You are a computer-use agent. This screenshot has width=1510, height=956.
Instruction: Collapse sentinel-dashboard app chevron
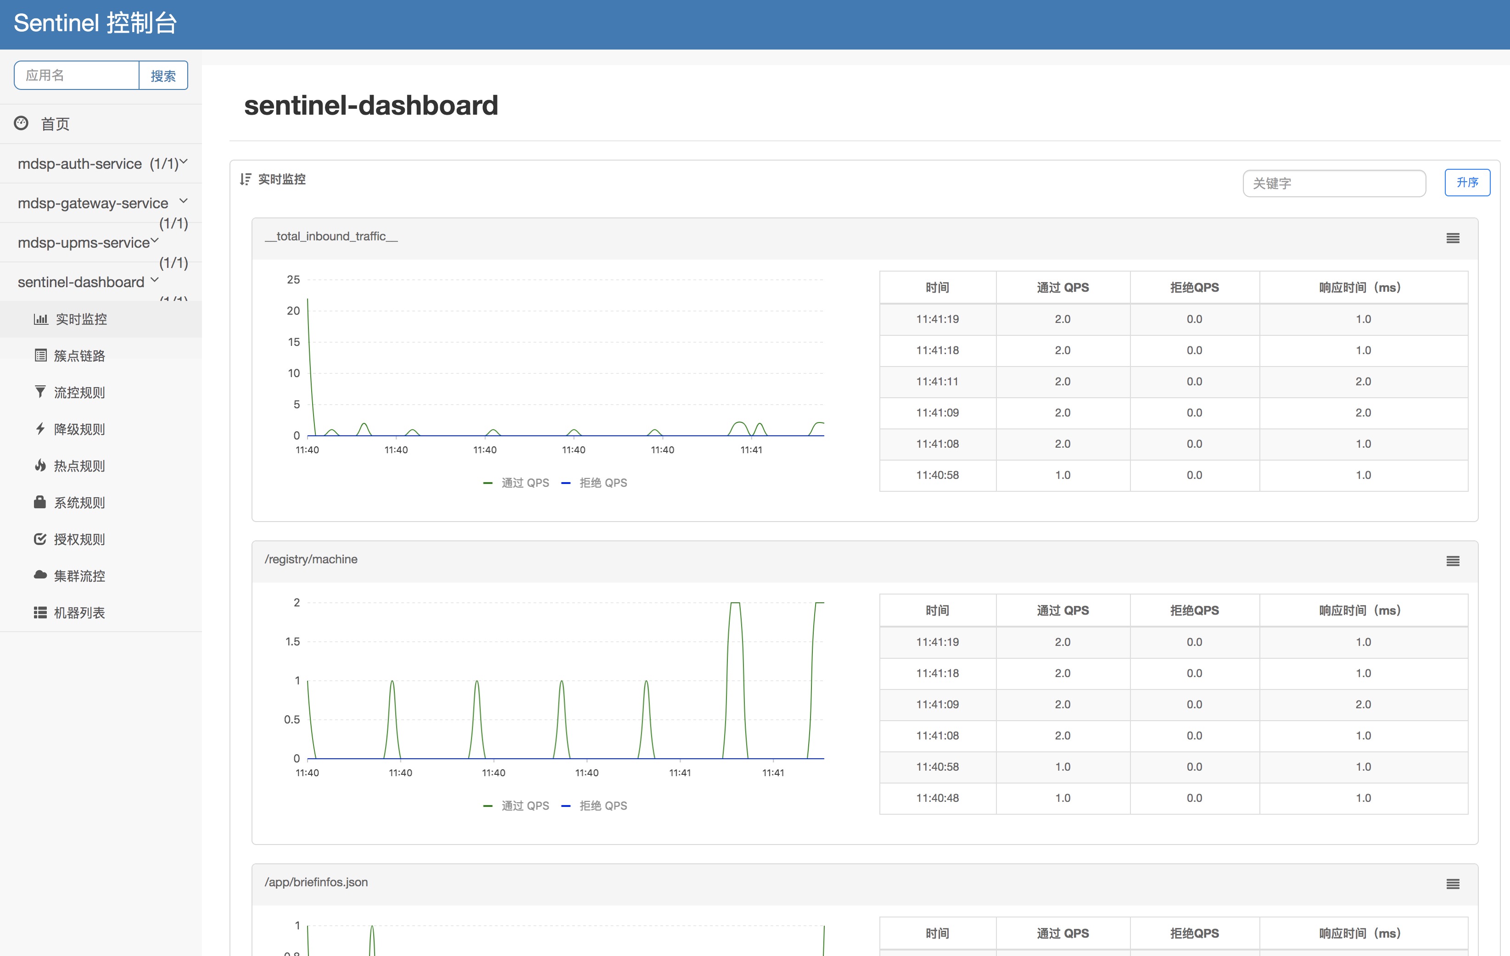155,279
